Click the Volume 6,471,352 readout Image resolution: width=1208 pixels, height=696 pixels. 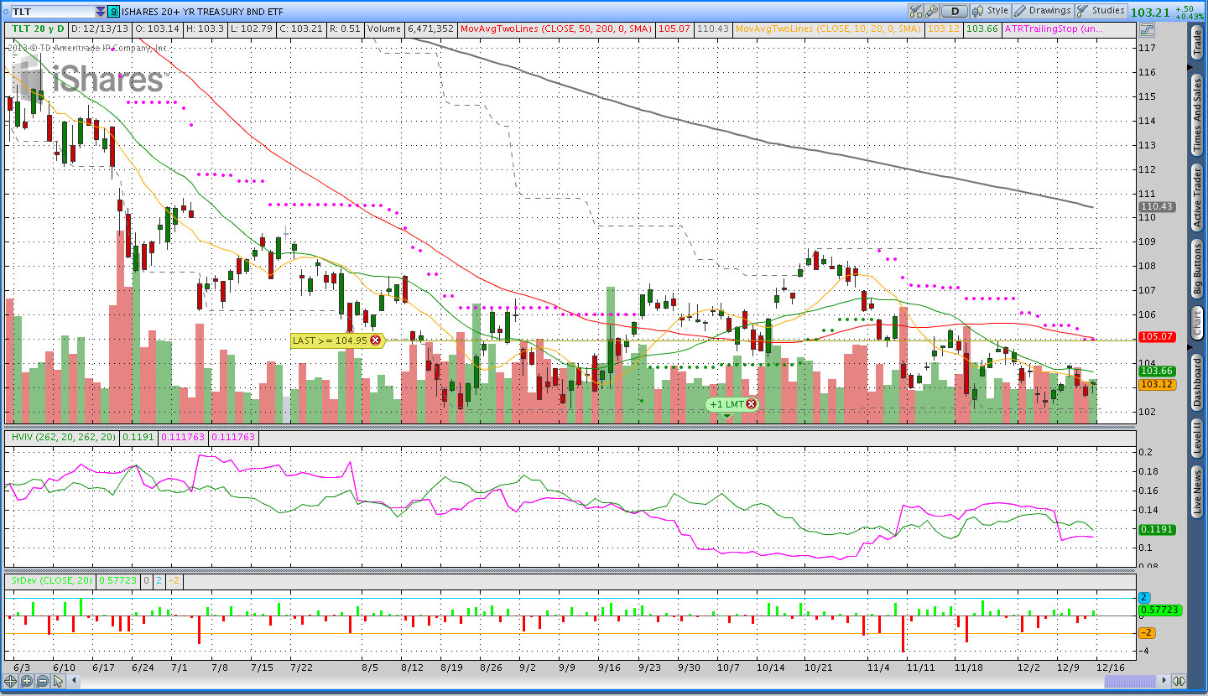click(411, 29)
